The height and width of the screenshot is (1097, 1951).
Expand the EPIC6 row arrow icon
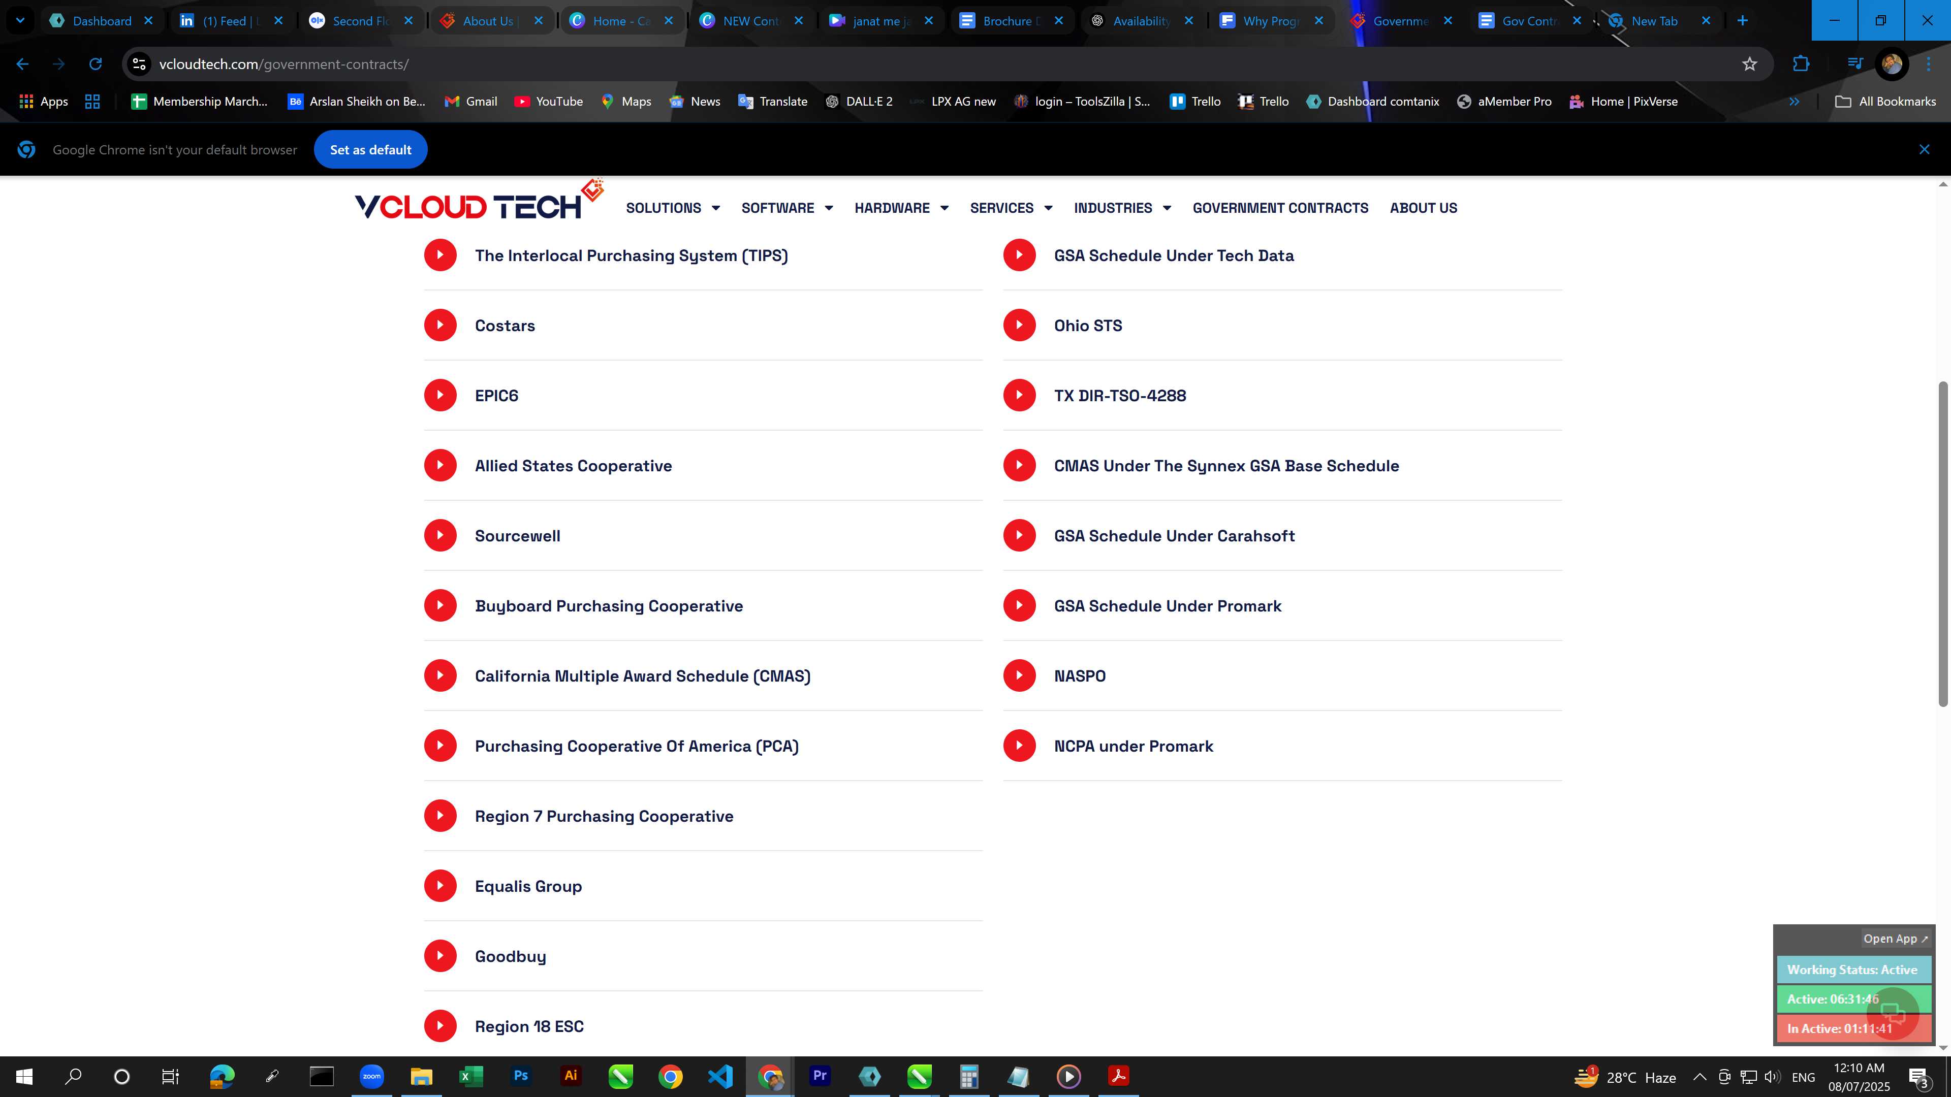(x=440, y=395)
